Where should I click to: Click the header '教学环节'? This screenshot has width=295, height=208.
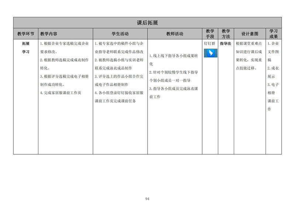tap(26, 34)
